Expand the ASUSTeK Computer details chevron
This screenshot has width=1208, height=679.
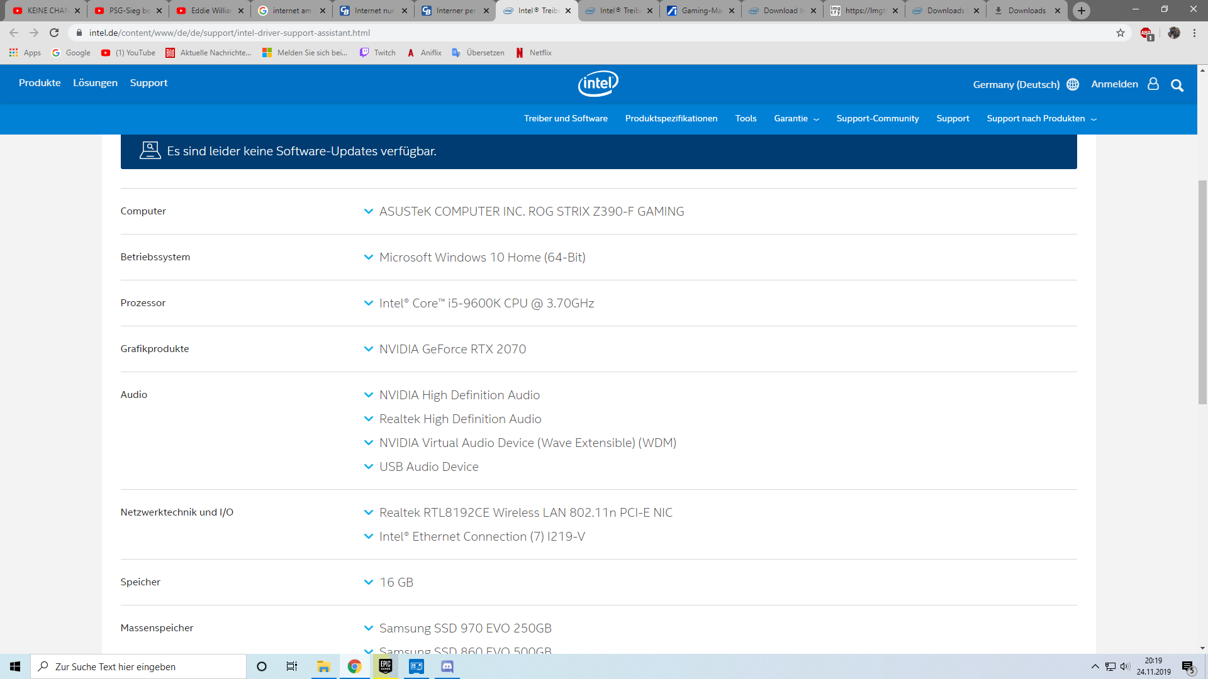(369, 211)
